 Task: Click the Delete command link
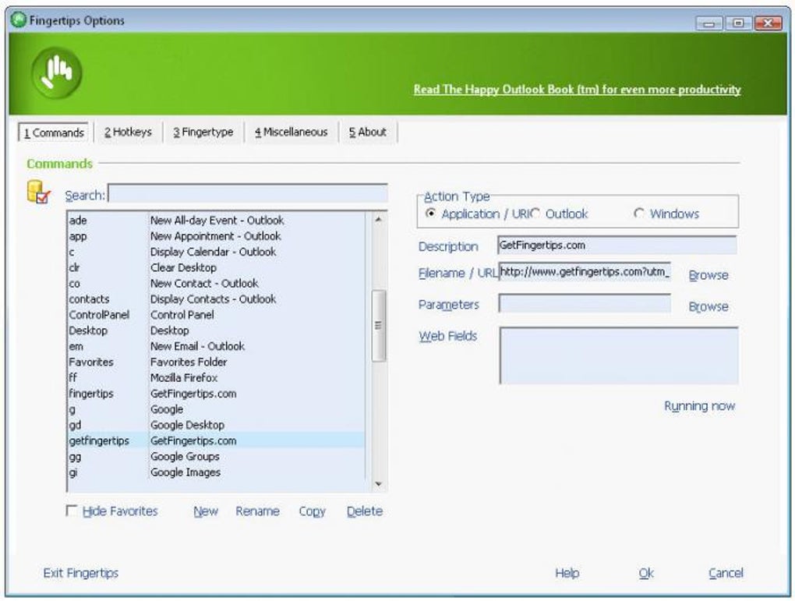pyautogui.click(x=365, y=511)
